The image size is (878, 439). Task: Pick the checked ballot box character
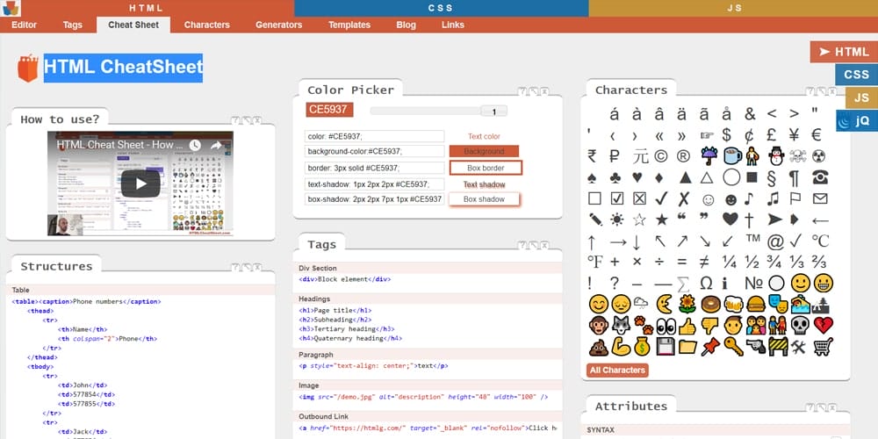coord(617,198)
